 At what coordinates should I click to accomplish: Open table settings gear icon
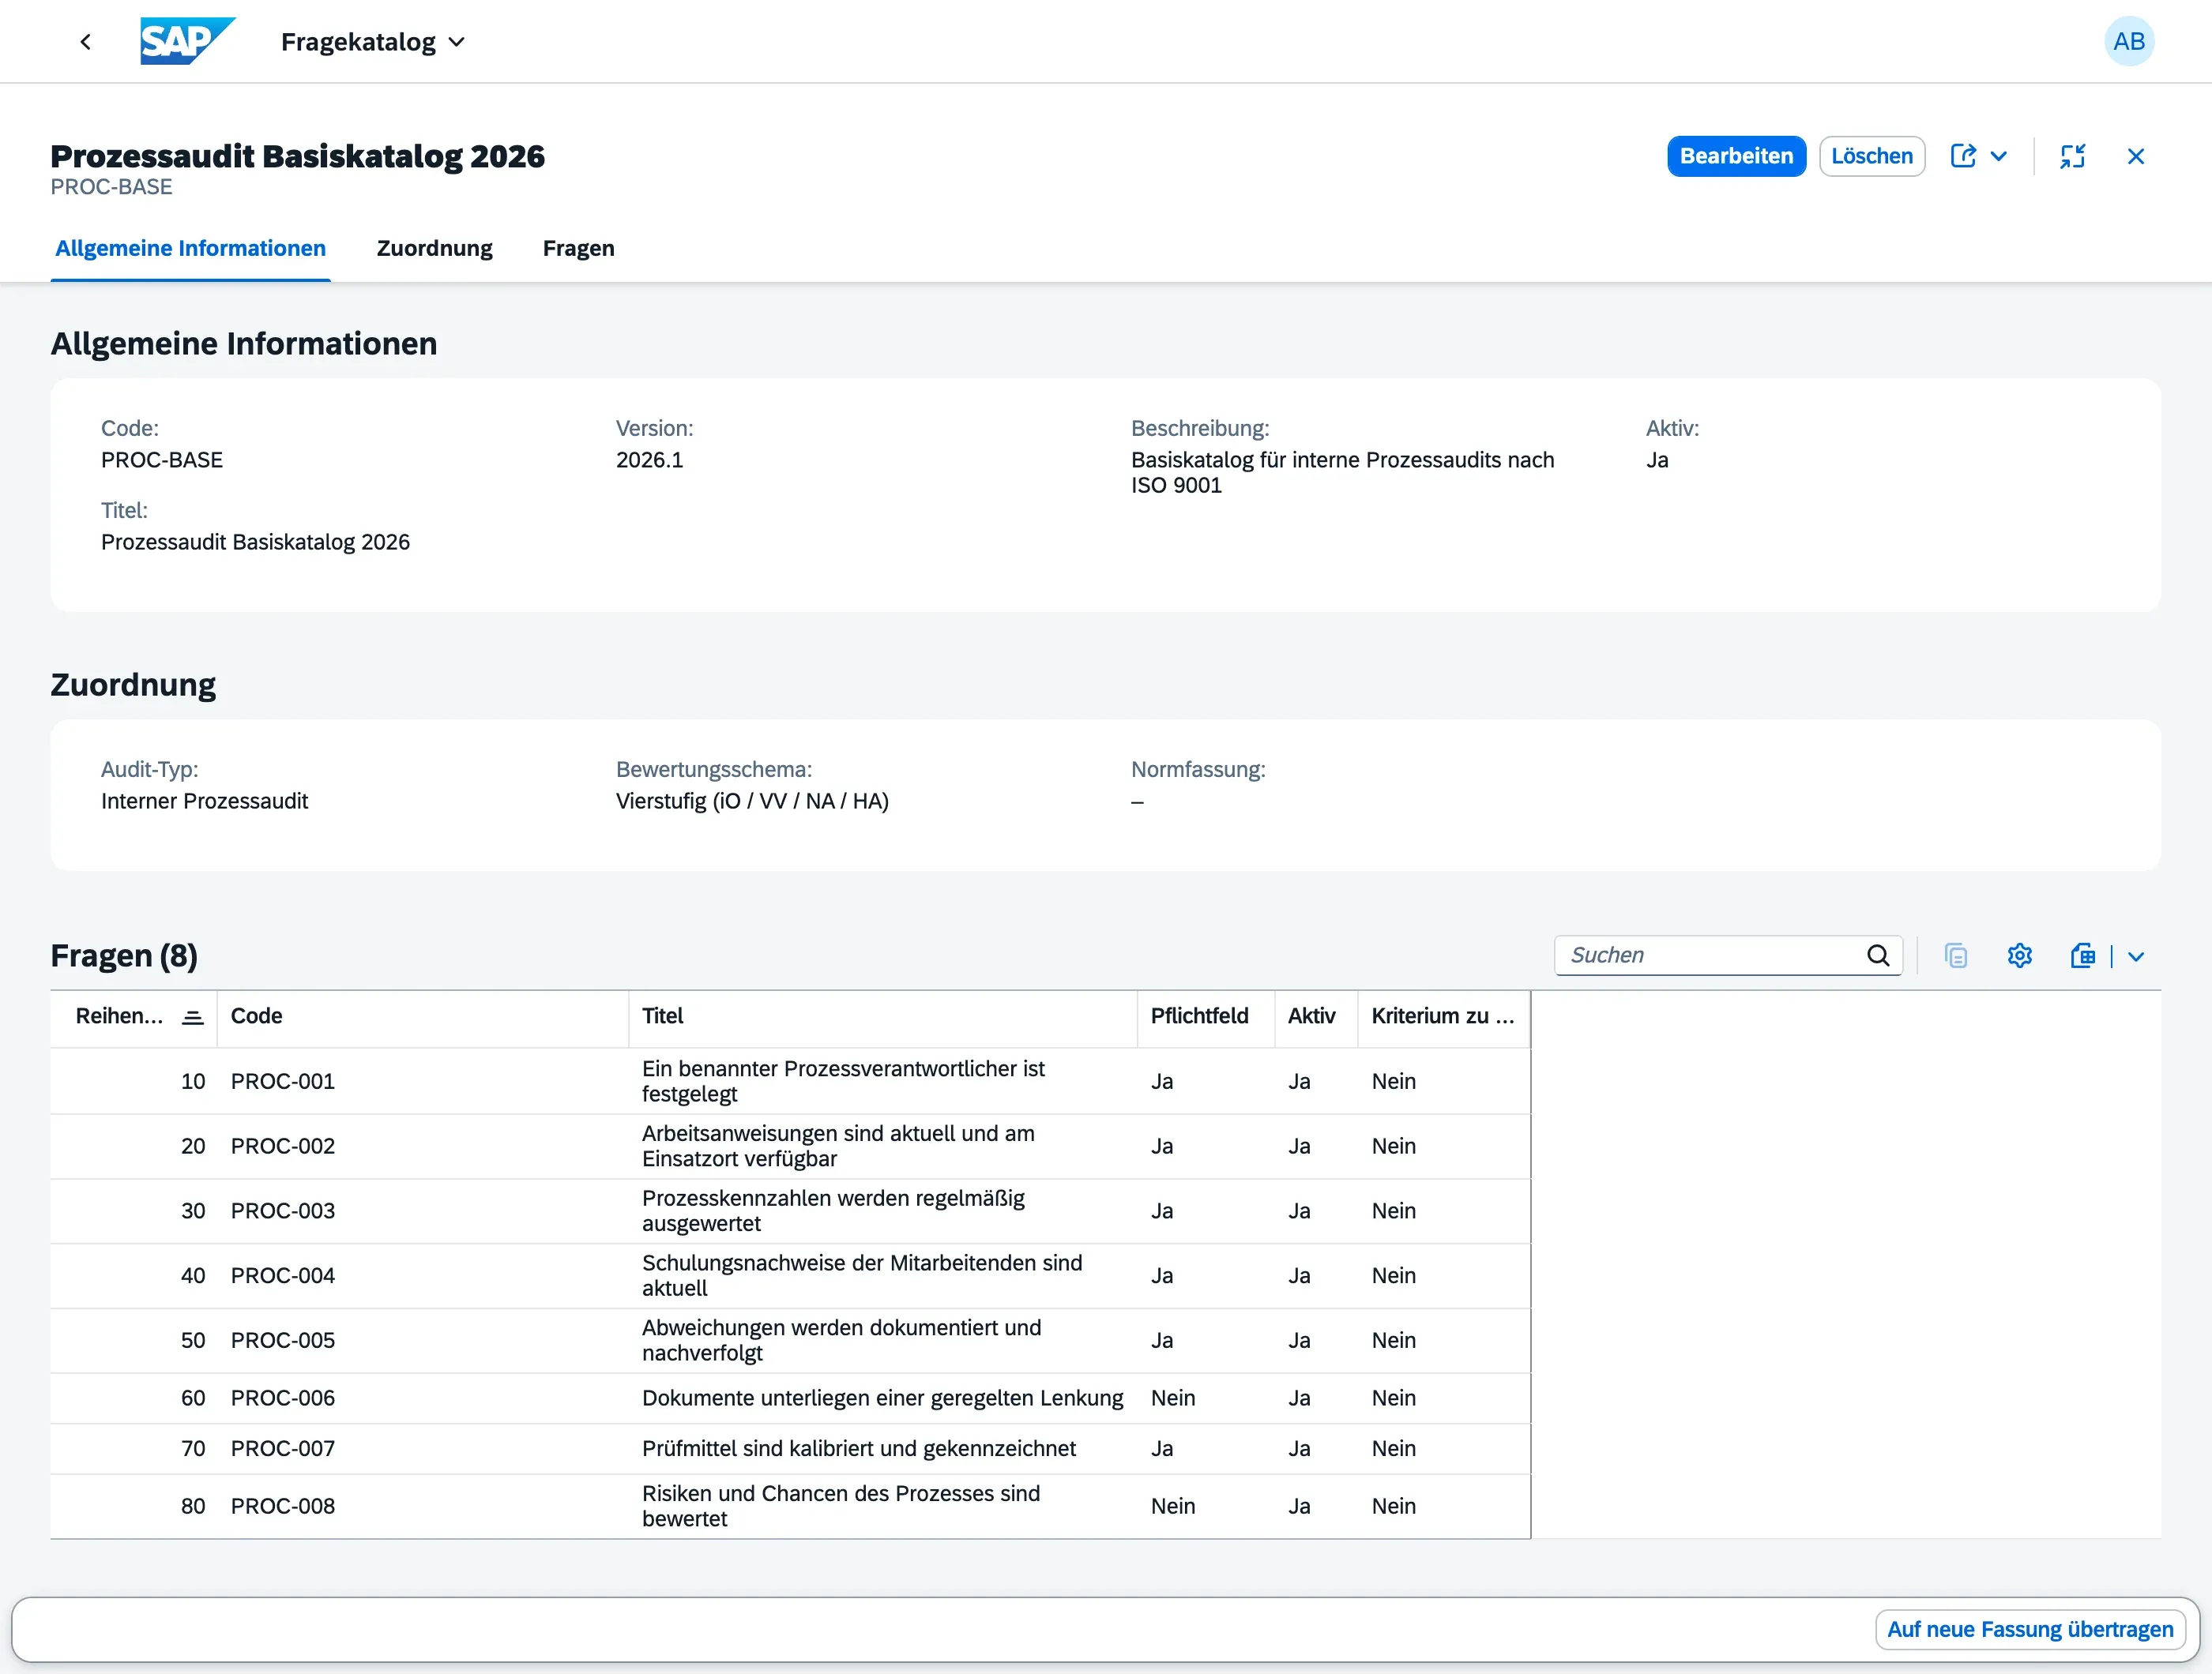pos(2019,955)
